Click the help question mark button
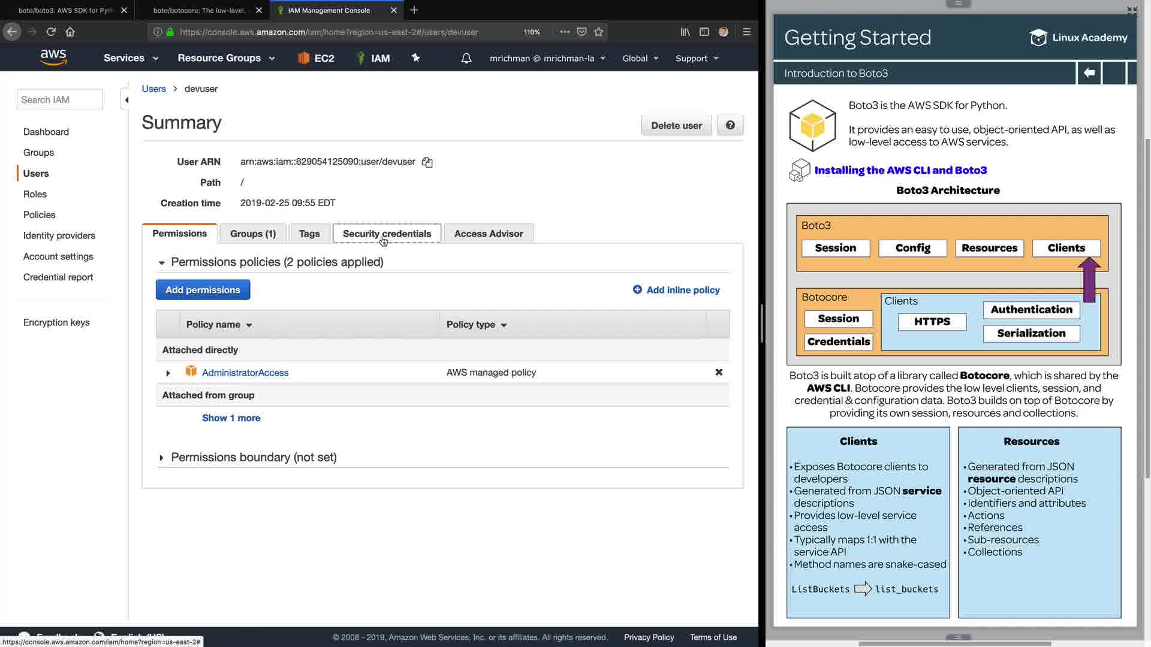Viewport: 1151px width, 647px height. [730, 125]
